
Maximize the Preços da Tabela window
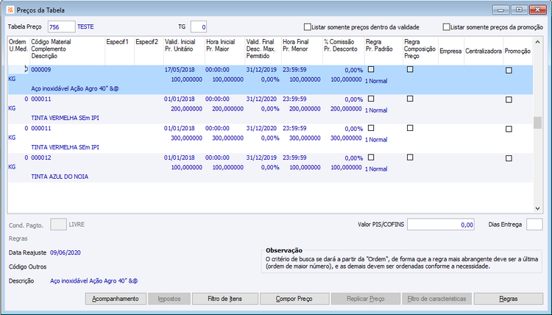click(x=519, y=10)
